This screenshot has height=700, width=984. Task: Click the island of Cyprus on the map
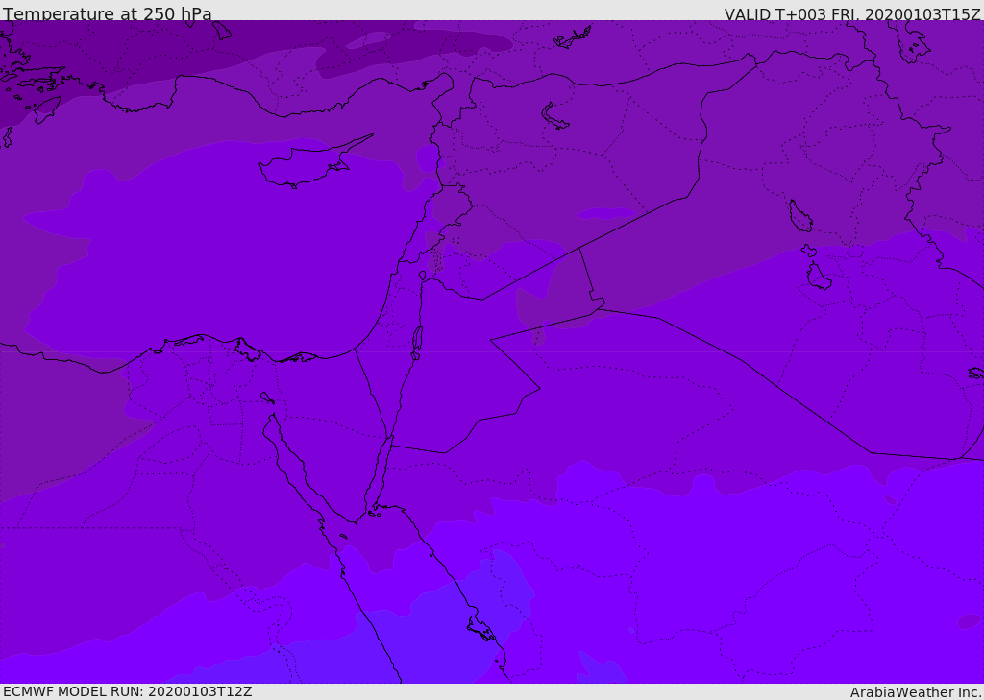click(x=307, y=164)
